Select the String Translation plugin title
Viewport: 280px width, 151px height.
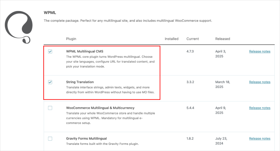click(80, 82)
